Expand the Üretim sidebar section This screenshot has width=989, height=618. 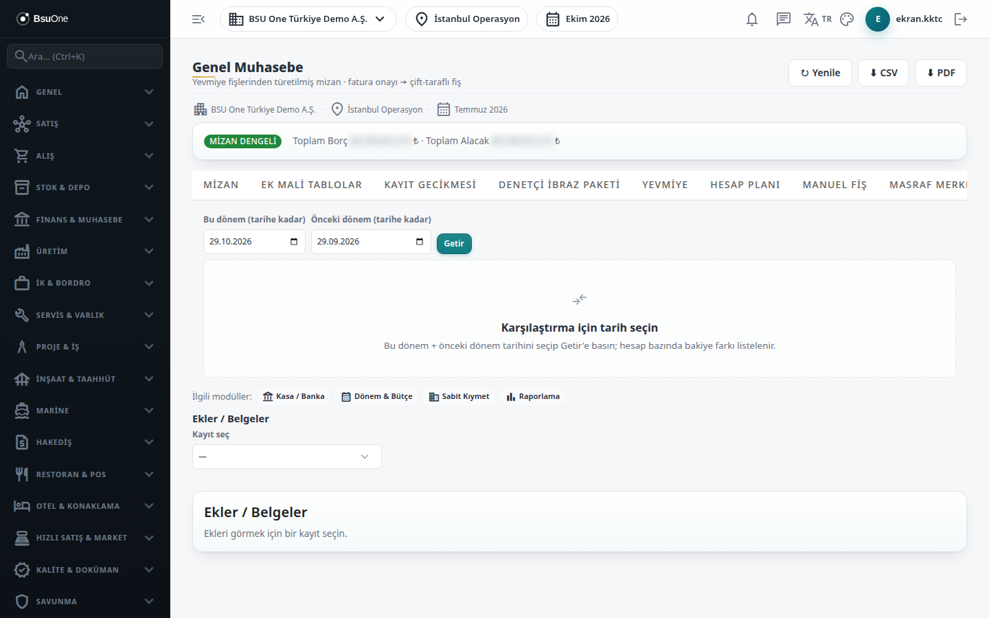(85, 251)
